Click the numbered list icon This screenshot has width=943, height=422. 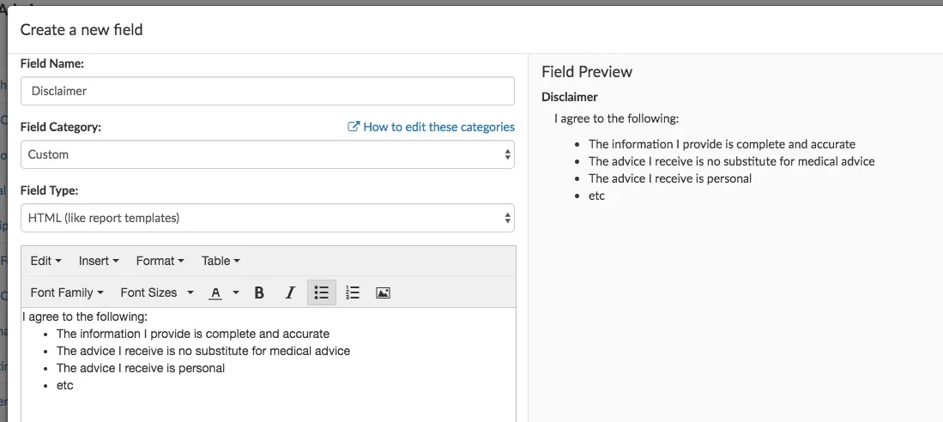[x=352, y=292]
